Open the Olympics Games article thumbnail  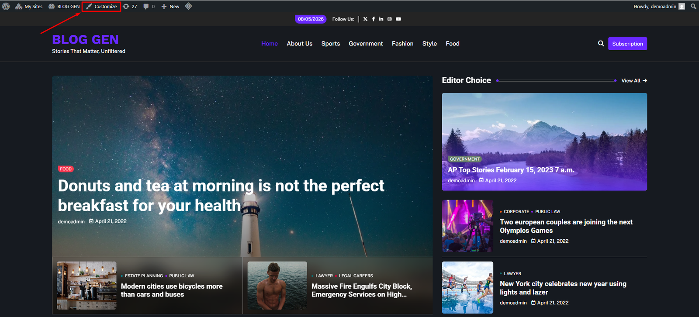click(x=467, y=226)
